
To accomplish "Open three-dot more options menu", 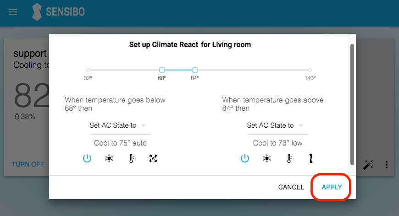I will point(387,165).
